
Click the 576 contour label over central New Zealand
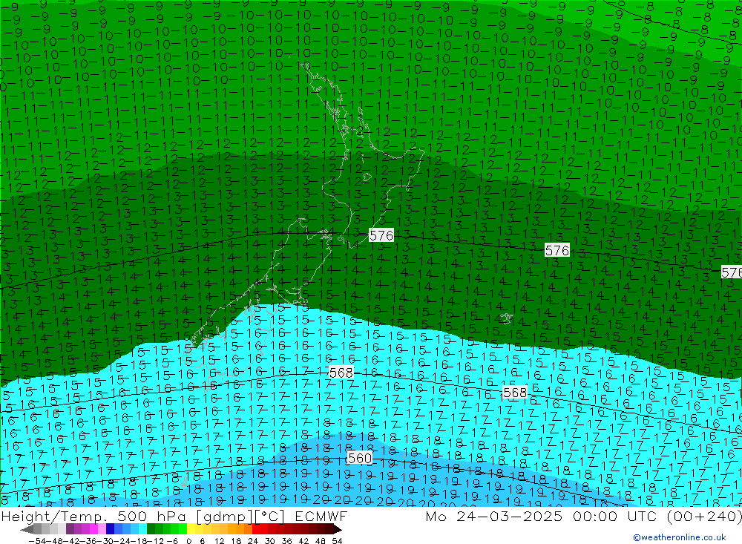(381, 235)
